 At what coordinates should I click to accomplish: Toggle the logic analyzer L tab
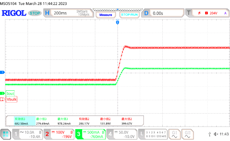point(142,134)
